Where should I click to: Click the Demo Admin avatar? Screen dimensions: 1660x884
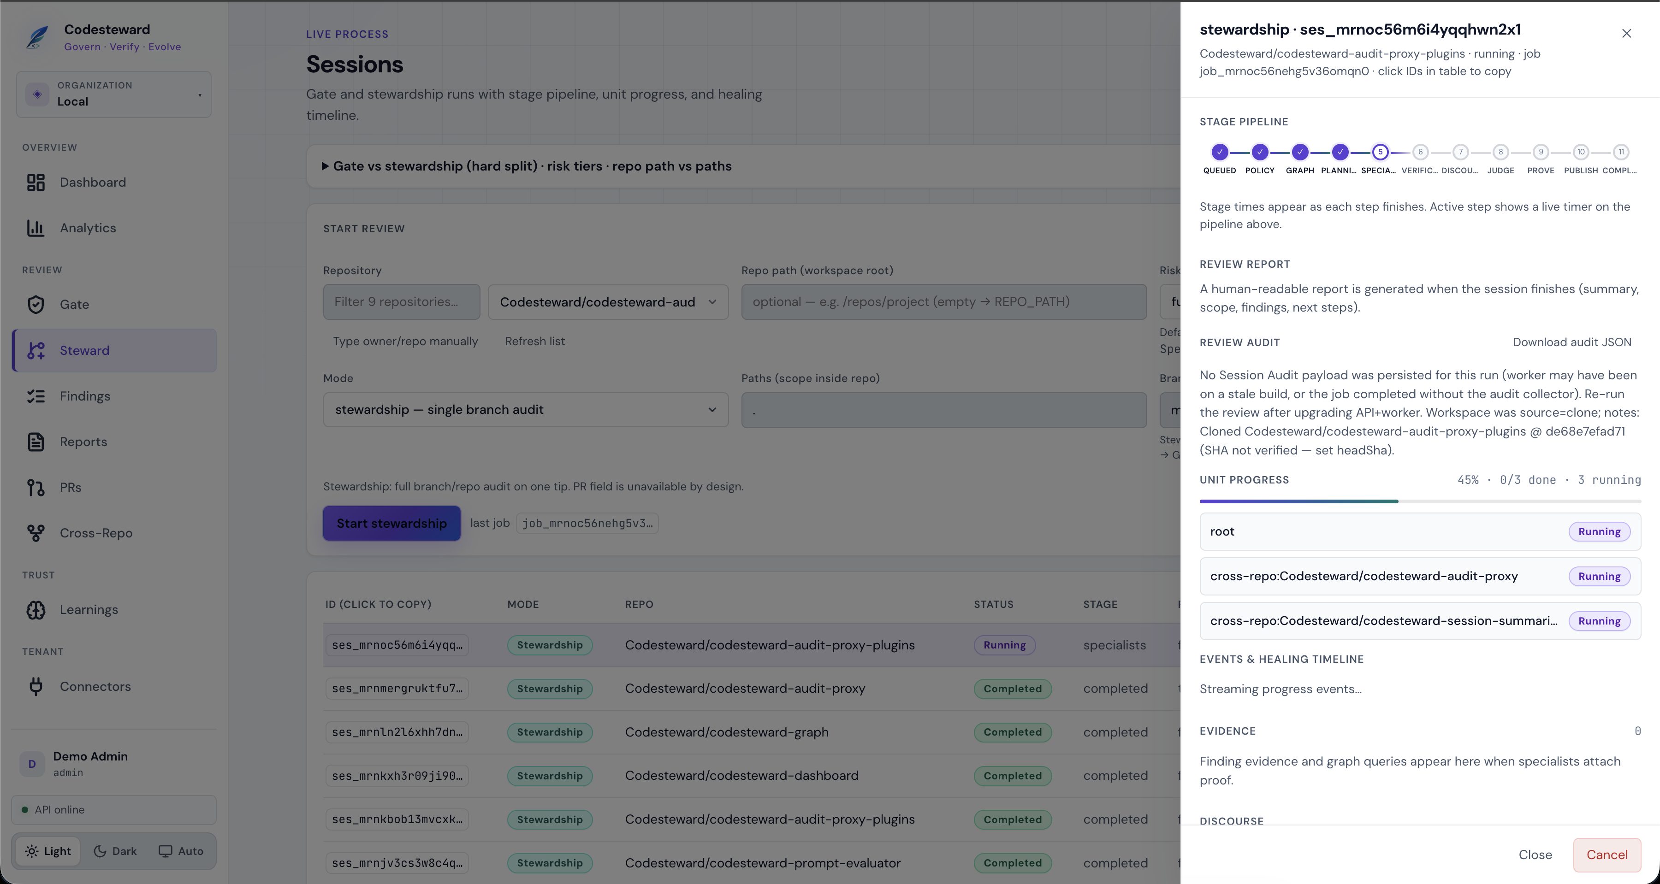32,764
